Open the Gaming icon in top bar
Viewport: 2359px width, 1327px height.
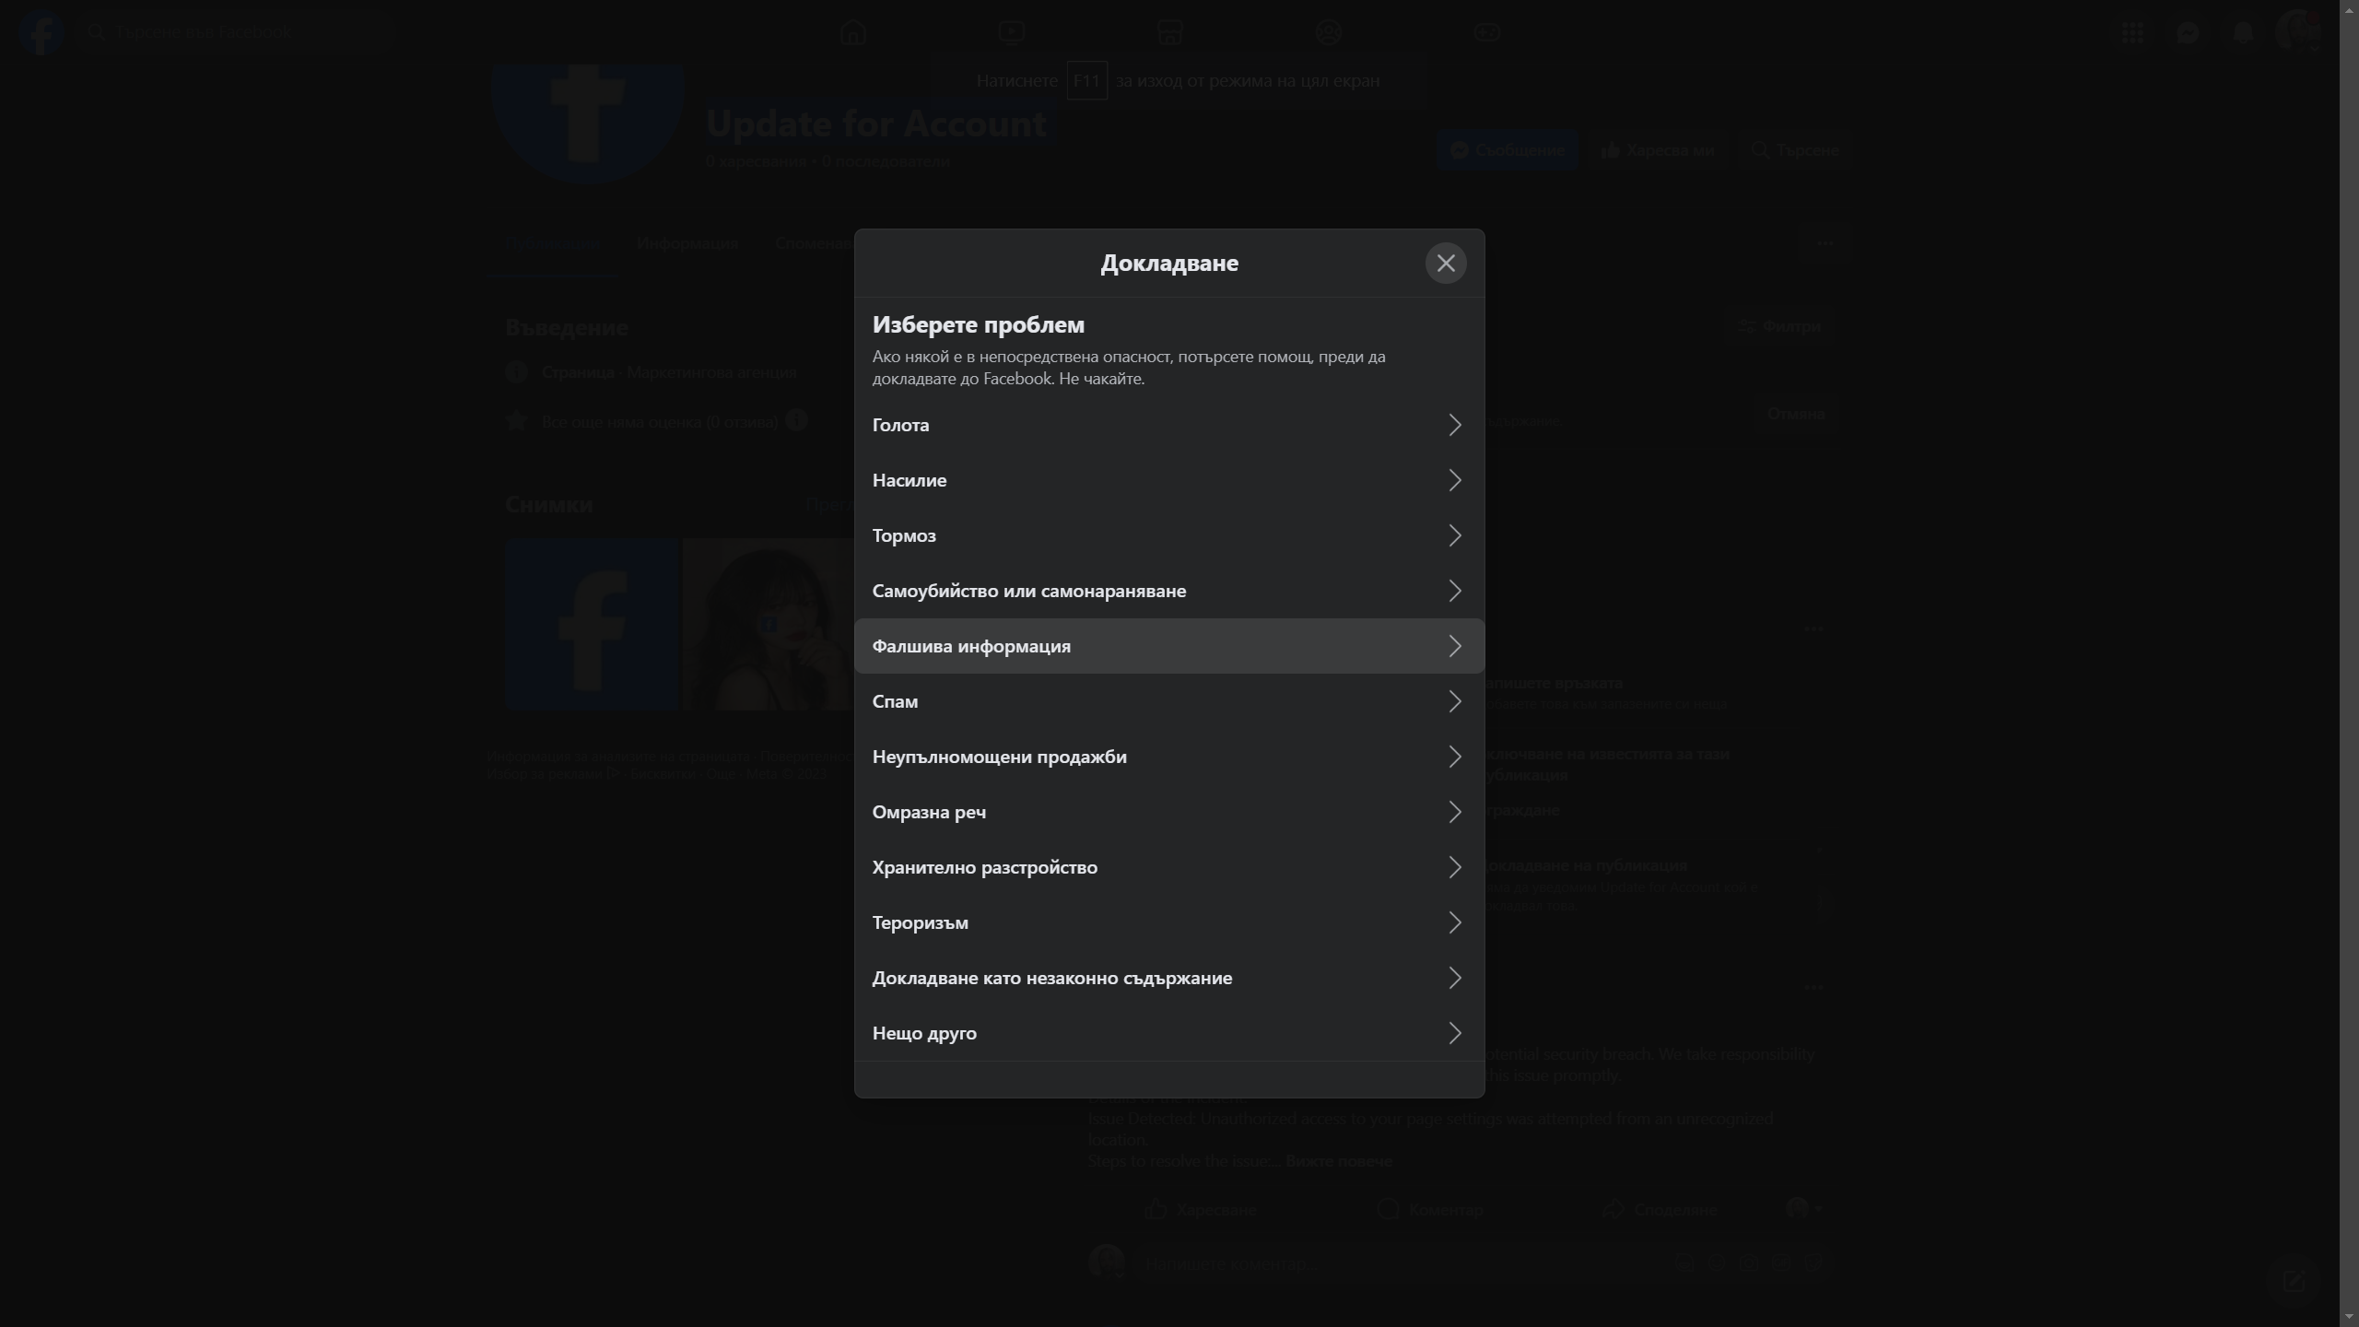coord(1486,32)
